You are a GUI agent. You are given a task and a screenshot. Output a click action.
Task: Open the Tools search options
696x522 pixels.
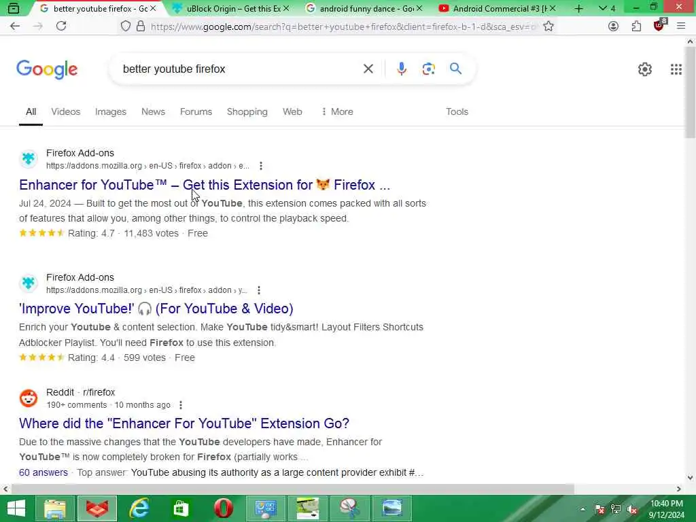[x=457, y=112]
